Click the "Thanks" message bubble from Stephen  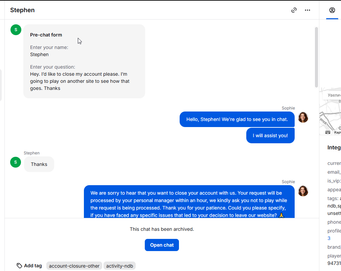tap(39, 164)
